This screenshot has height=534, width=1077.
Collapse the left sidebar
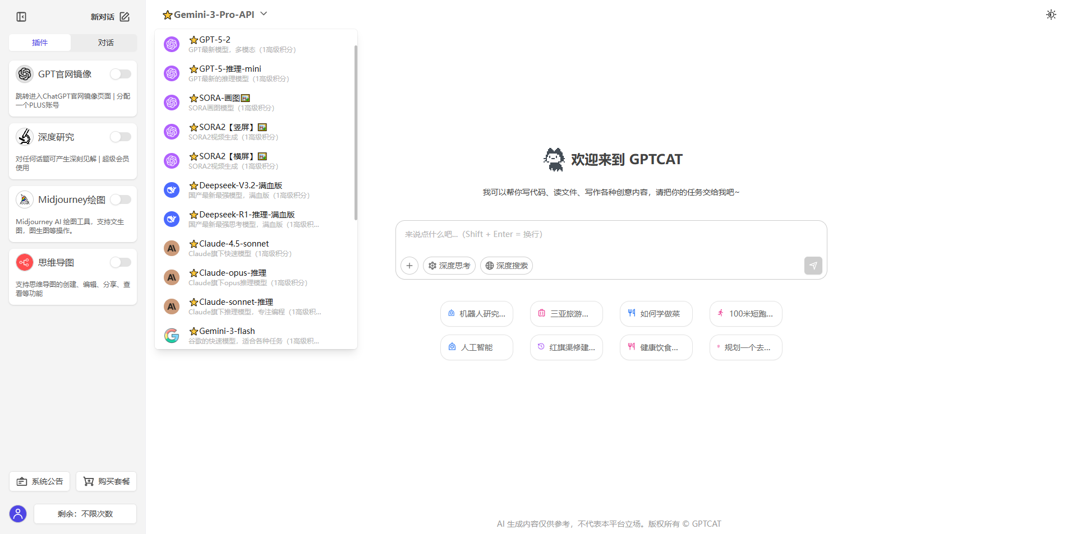coord(21,17)
